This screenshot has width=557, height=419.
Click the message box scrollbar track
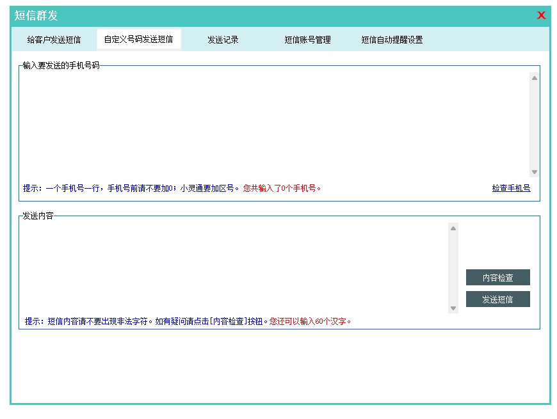click(453, 267)
